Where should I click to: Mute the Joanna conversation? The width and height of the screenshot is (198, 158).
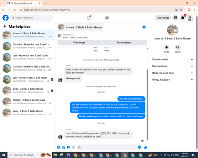[x=167, y=47]
